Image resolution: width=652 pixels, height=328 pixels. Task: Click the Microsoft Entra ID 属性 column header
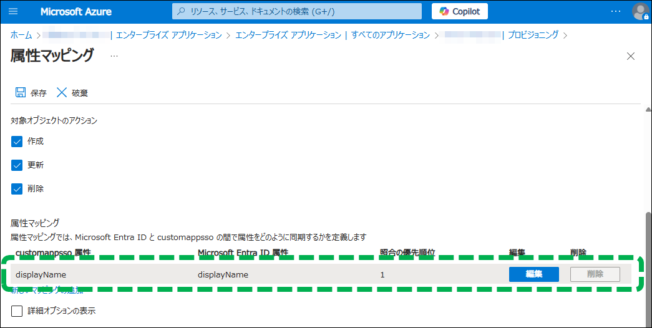(243, 253)
